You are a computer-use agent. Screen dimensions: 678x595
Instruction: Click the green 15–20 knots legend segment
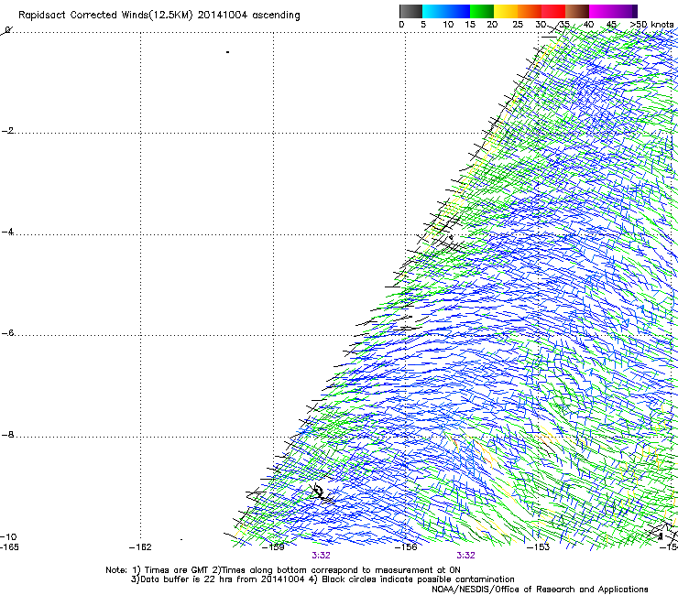pos(482,11)
